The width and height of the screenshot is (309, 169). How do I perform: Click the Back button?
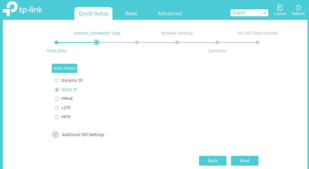tap(213, 161)
